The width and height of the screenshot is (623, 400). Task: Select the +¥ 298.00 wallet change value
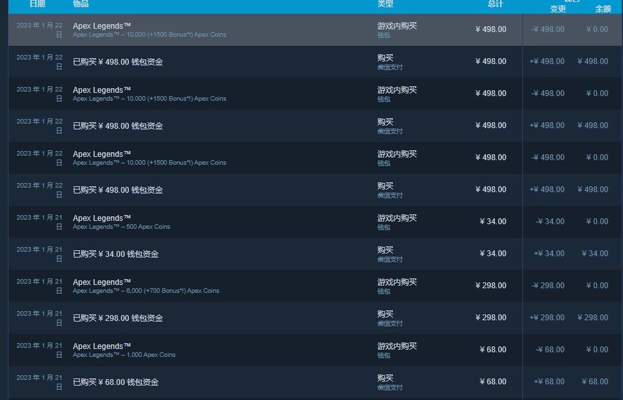[547, 318]
